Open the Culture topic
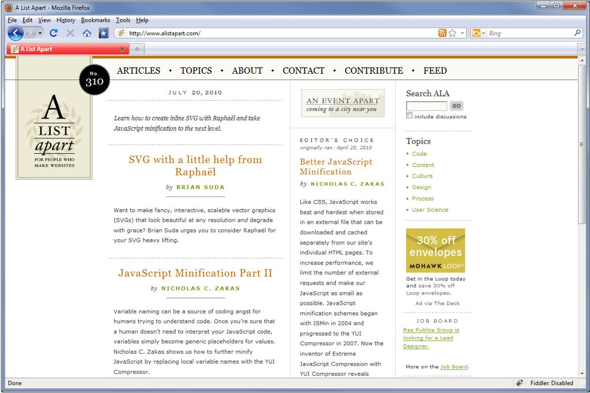Screen dimensions: 590x393 point(422,176)
